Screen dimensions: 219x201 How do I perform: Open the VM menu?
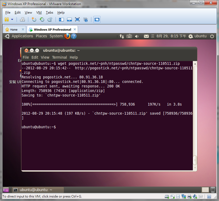(x=39, y=13)
